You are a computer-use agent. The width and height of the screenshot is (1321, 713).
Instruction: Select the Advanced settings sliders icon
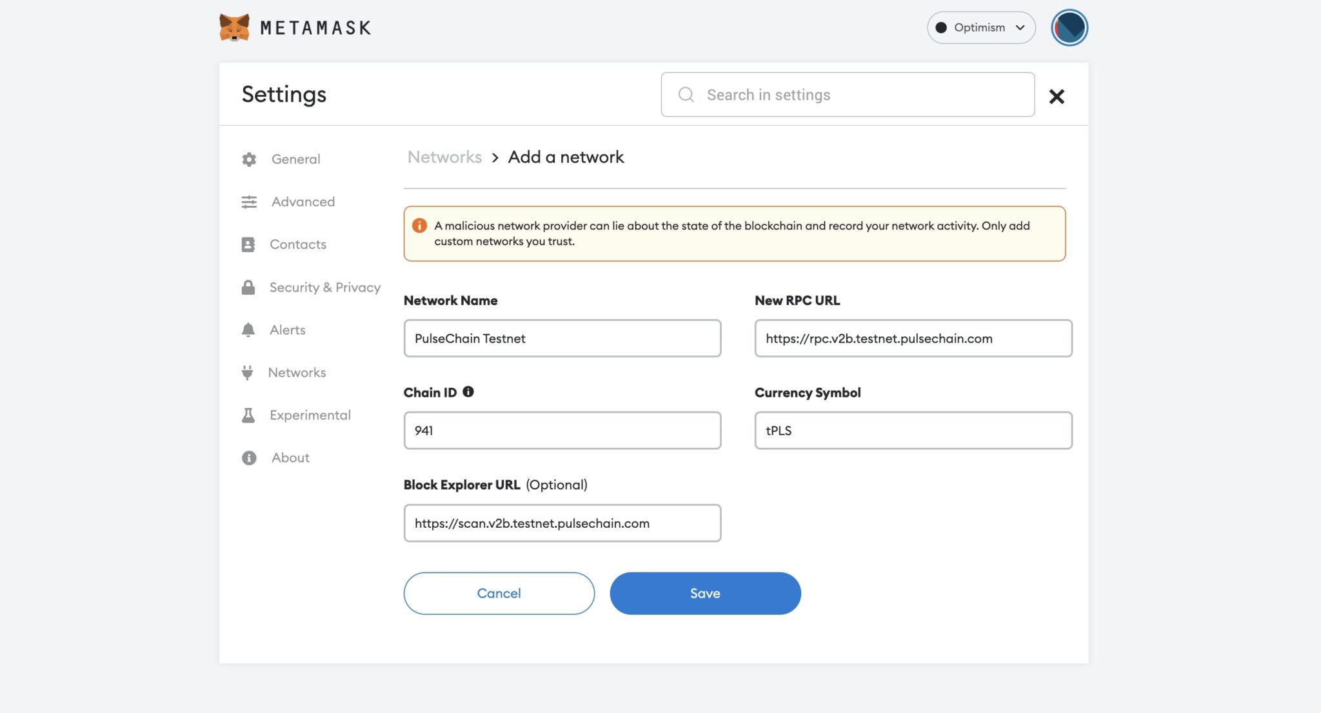[248, 202]
